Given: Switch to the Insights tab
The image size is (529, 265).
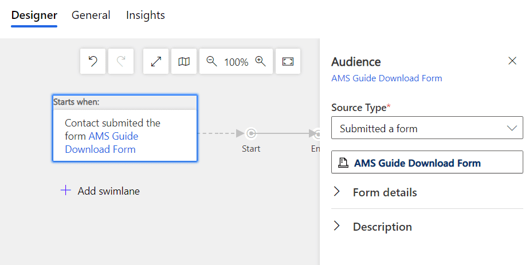Looking at the screenshot, I should point(146,15).
